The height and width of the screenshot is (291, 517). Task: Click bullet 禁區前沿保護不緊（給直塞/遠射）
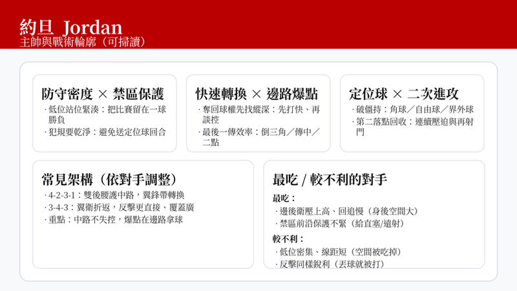[x=340, y=224]
